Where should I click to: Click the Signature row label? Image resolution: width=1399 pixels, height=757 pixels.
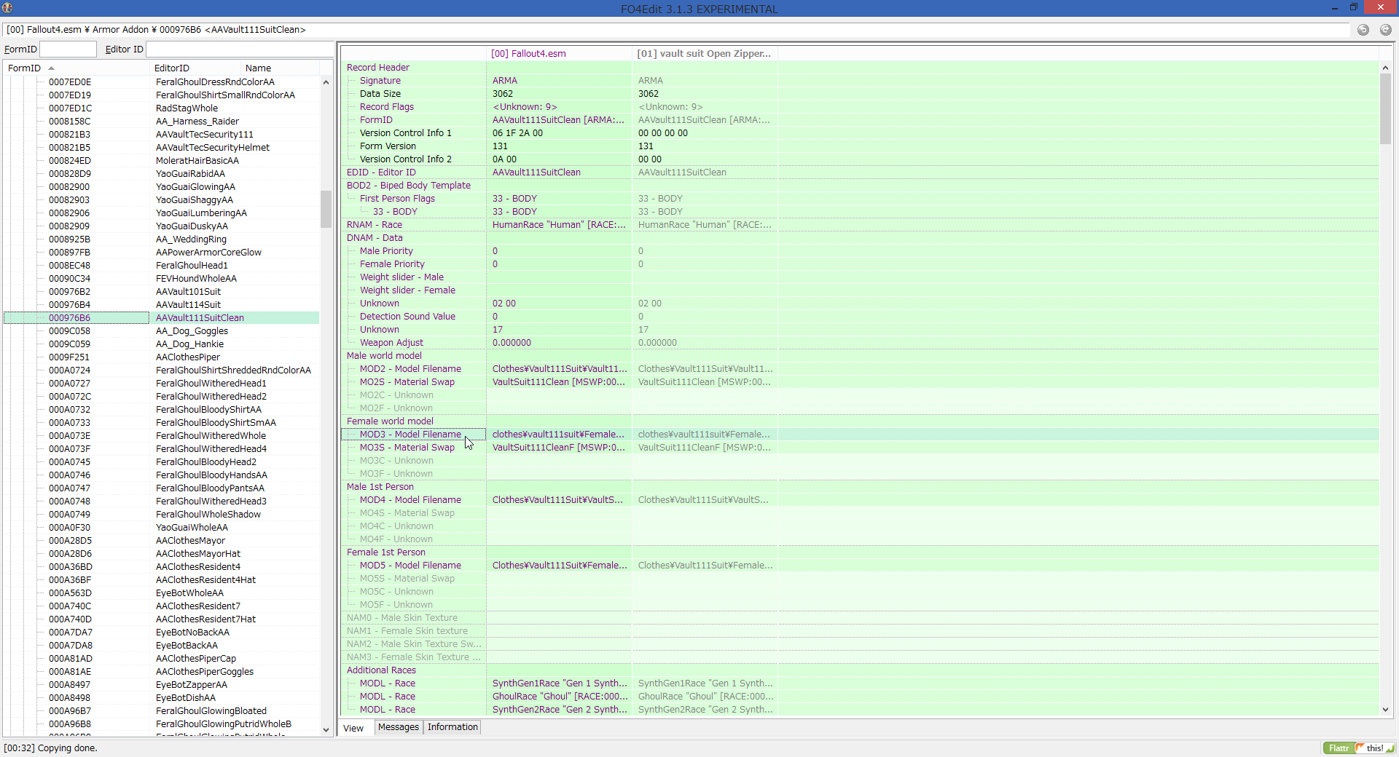380,81
